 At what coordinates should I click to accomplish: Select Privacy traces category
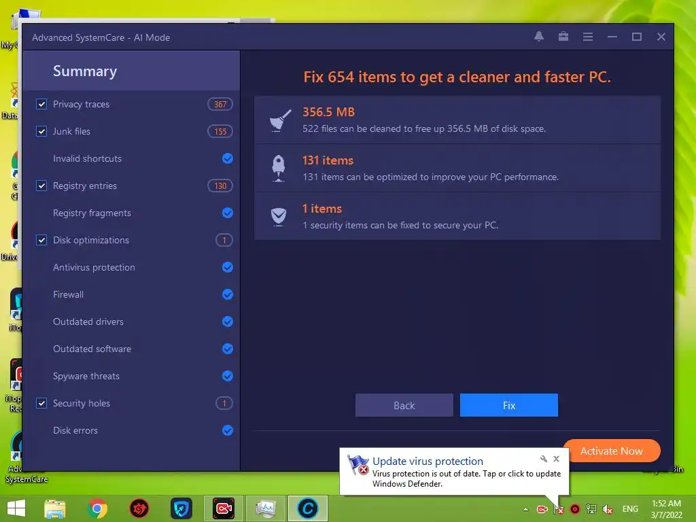click(82, 104)
